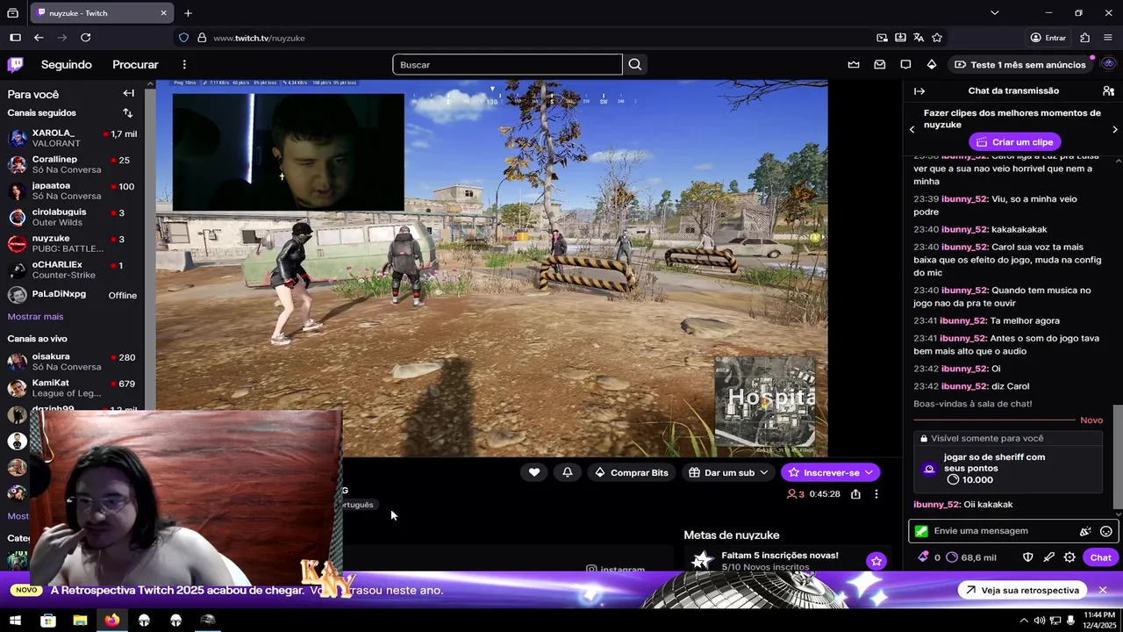Image resolution: width=1123 pixels, height=632 pixels.
Task: Open XAROLA_ channel in sidebar
Action: click(x=72, y=138)
